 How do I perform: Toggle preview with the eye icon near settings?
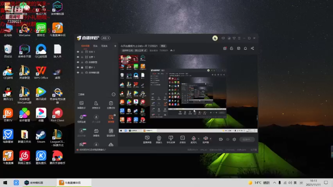tap(228, 139)
